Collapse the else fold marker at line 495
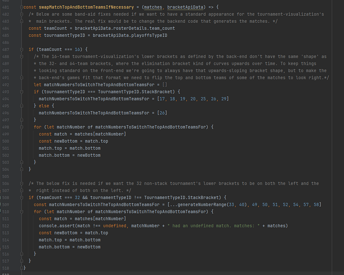This screenshot has height=275, width=344. (22, 106)
